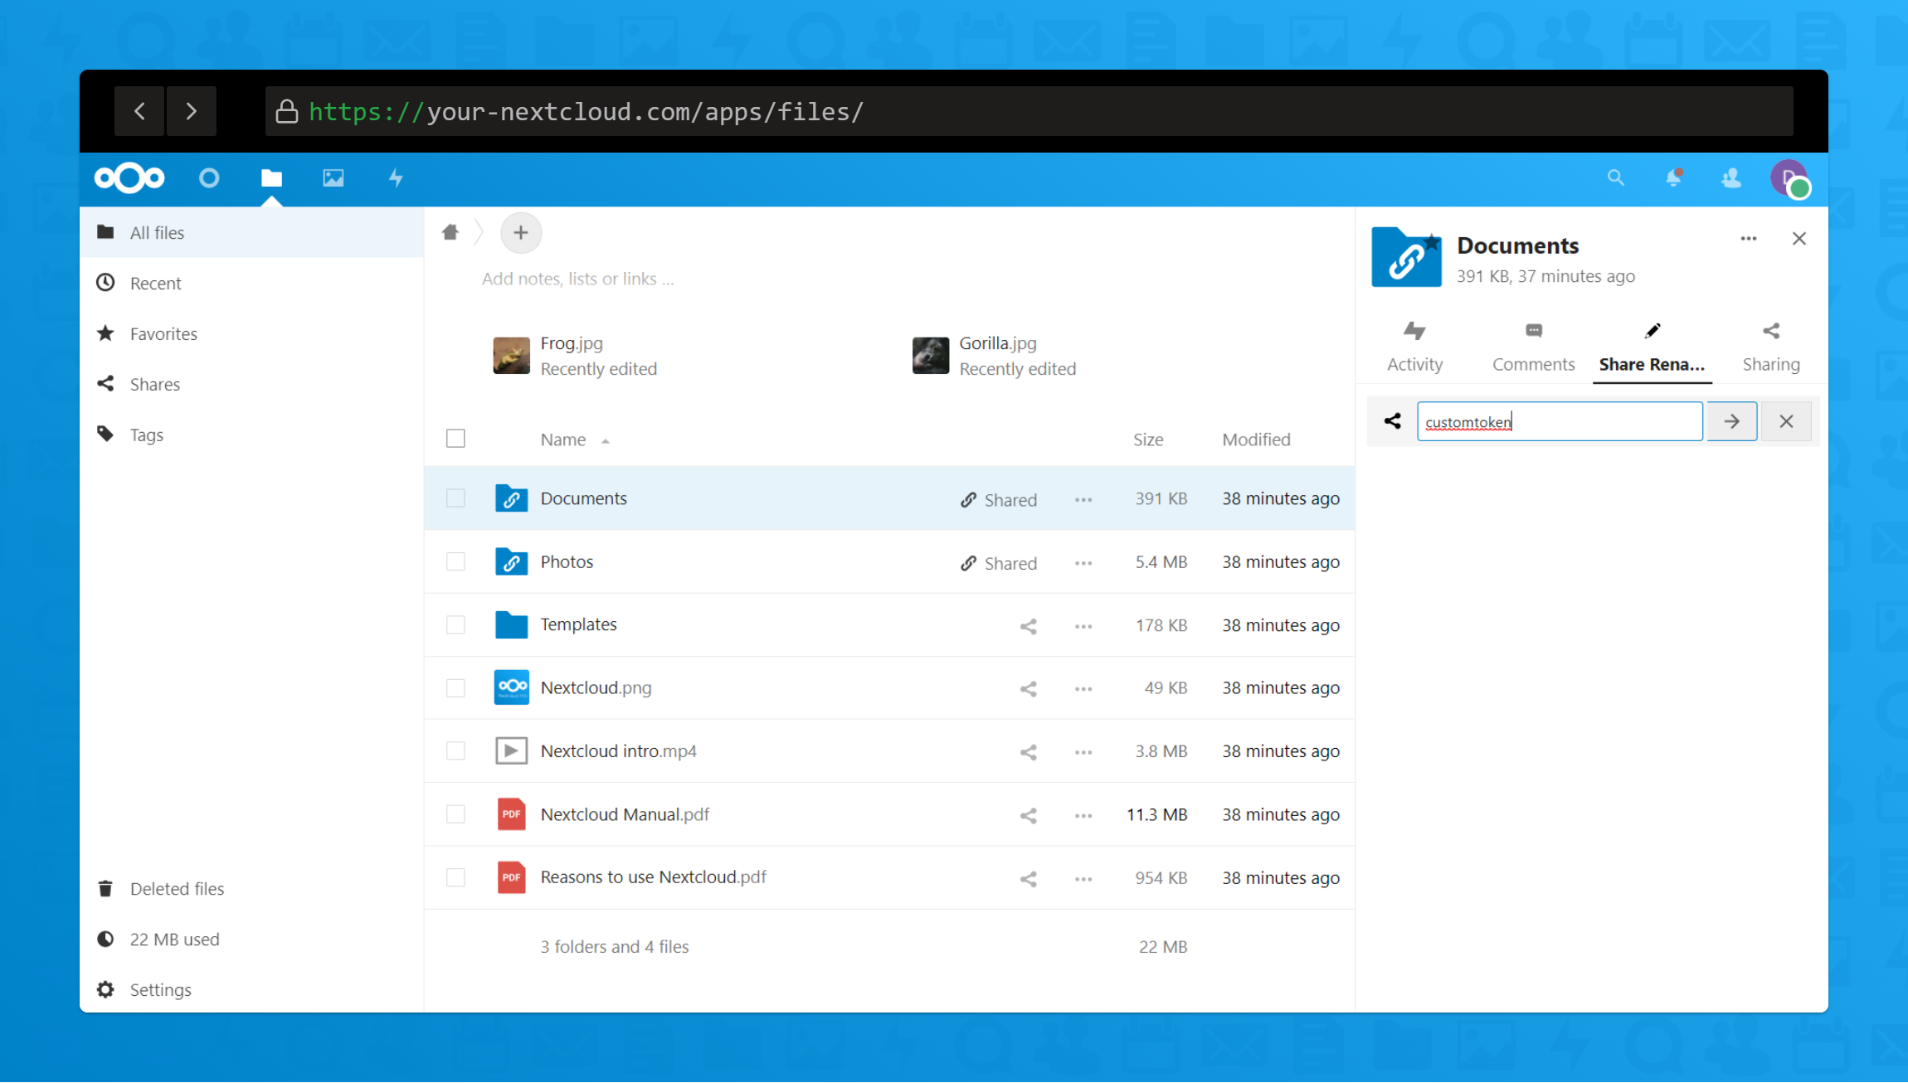Switch to the Sharing tab
Viewport: 1908px width, 1083px height.
1771,347
